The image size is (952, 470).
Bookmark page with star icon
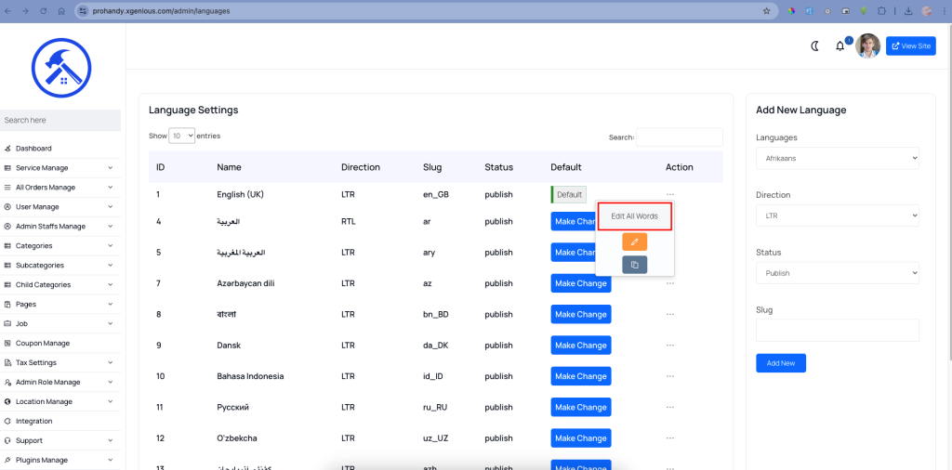766,11
